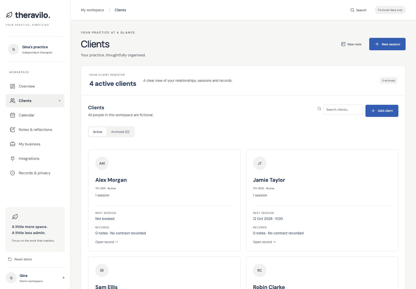Click 'TH-002 · Active' status text

pos(263,188)
